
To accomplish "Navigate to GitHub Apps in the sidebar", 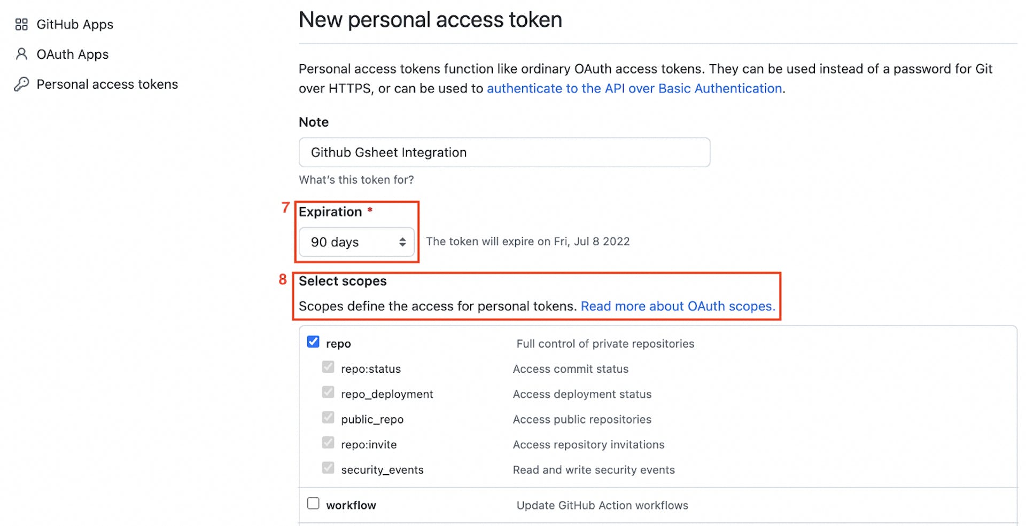I will click(74, 24).
